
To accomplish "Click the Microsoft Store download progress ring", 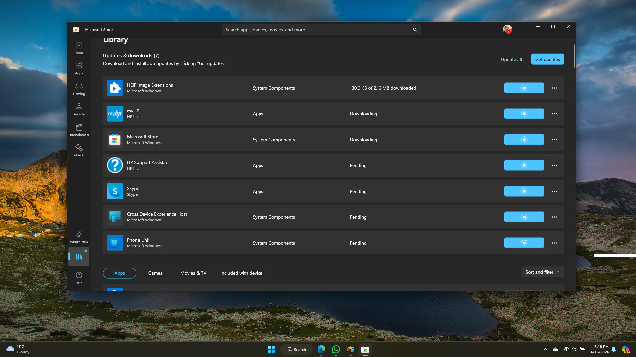I will click(524, 139).
